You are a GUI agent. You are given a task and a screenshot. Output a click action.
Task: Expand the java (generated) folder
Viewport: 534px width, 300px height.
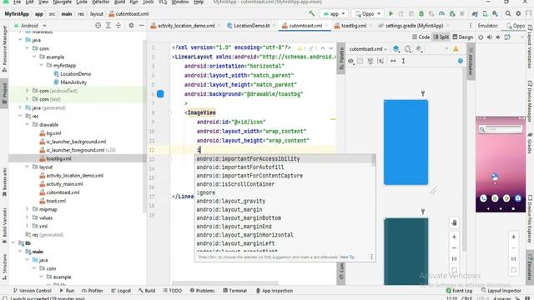[20, 107]
